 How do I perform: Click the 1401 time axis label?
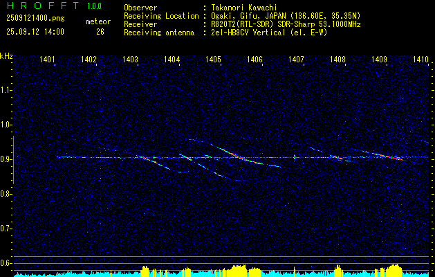47,59
